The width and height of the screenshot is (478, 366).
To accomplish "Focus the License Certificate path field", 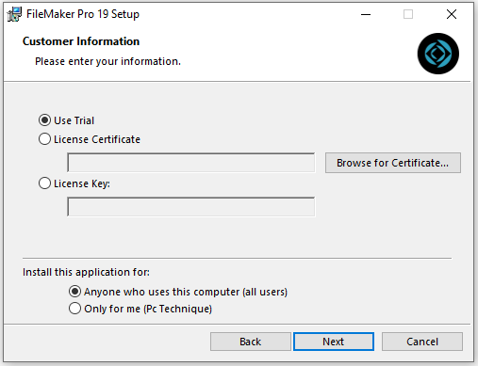I will [191, 163].
